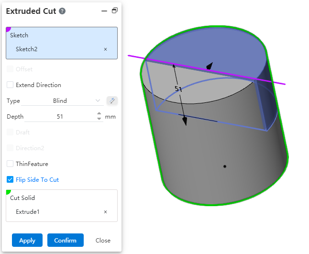Viewport: 309px width, 254px height.
Task: Remove Extrude1 from Cut Solid list
Action: coord(105,212)
